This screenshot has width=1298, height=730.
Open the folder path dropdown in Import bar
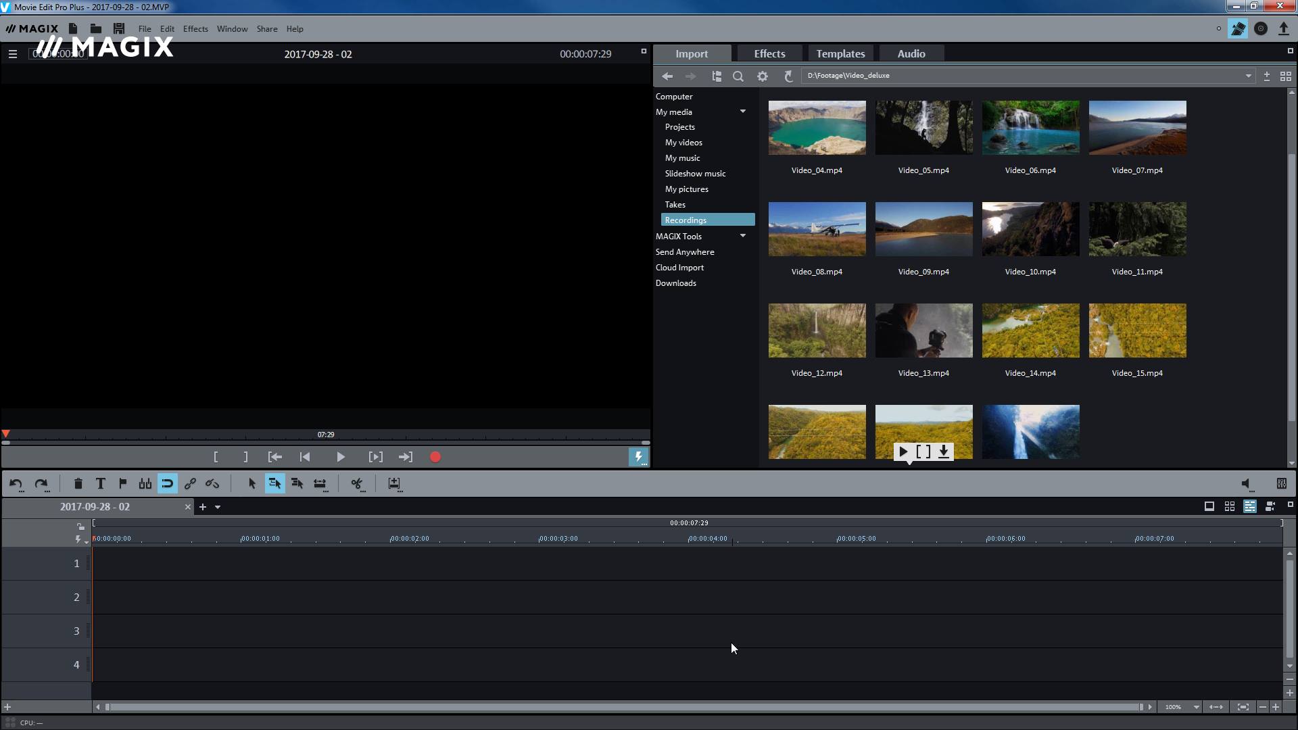click(x=1247, y=75)
